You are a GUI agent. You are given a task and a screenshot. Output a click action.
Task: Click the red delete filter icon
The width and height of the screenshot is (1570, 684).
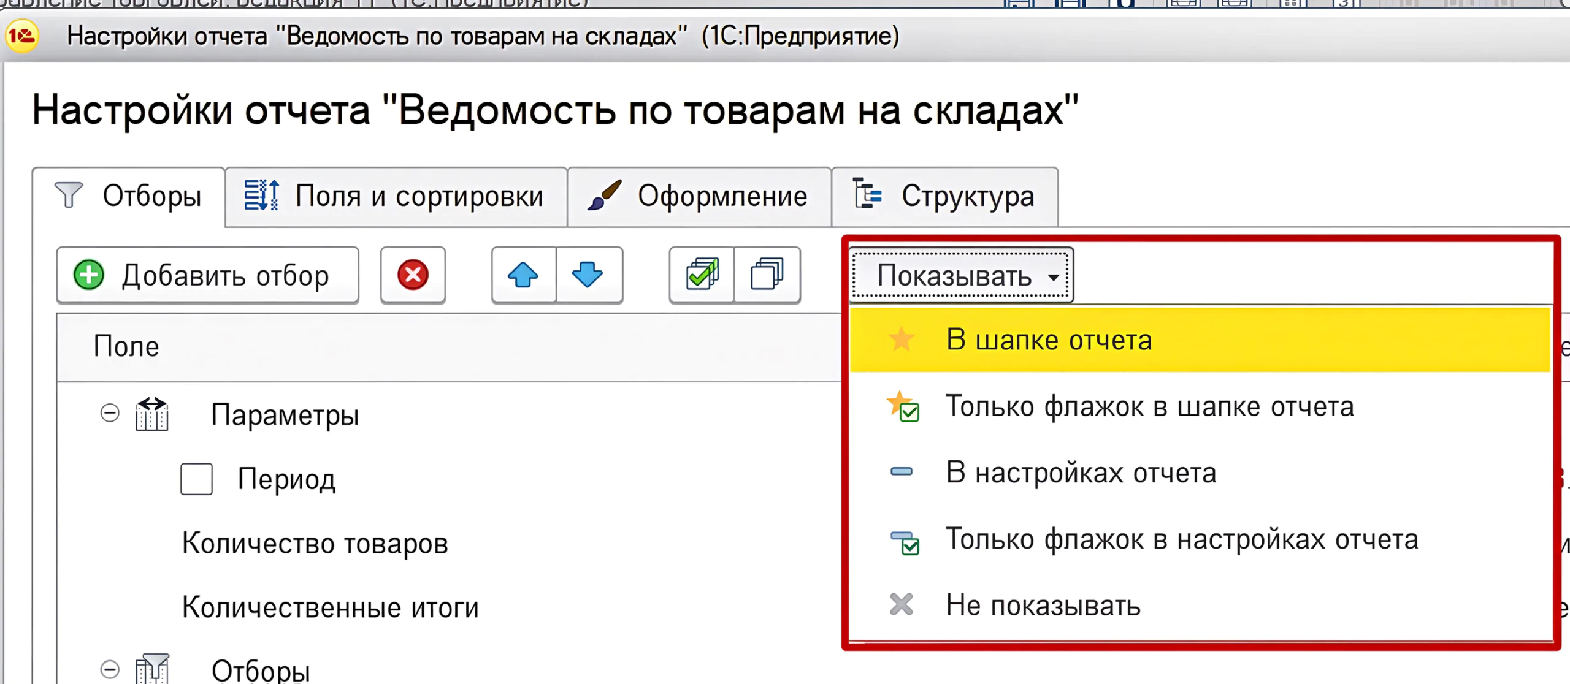tap(413, 275)
